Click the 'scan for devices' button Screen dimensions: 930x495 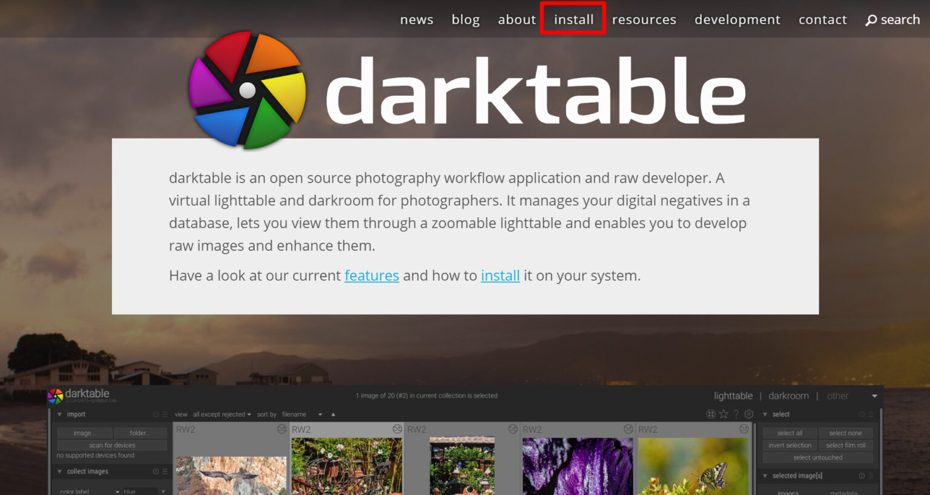click(111, 445)
